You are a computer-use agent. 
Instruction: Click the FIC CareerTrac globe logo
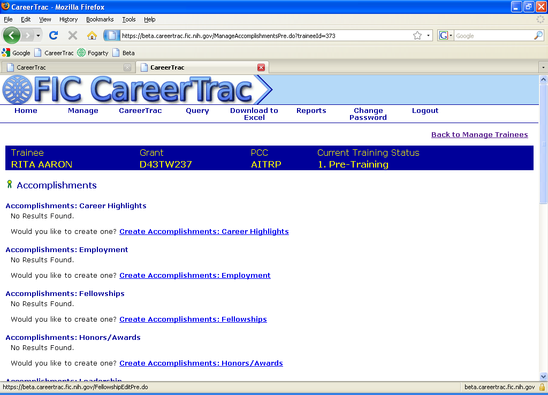[18, 90]
